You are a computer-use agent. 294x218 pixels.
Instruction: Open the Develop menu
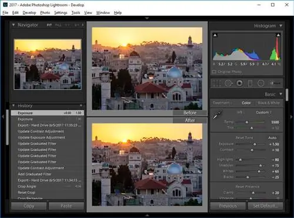(x=29, y=13)
